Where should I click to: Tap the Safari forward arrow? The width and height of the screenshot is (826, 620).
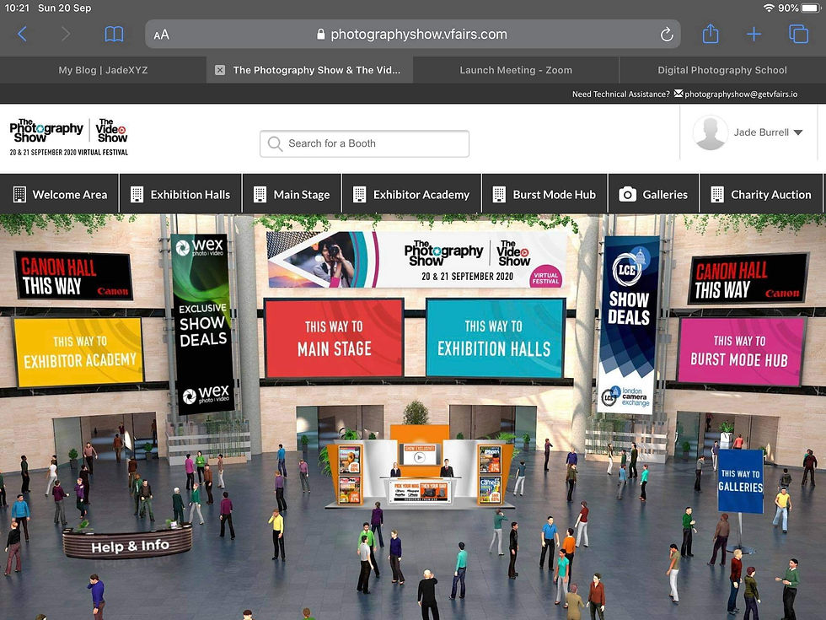(x=66, y=35)
